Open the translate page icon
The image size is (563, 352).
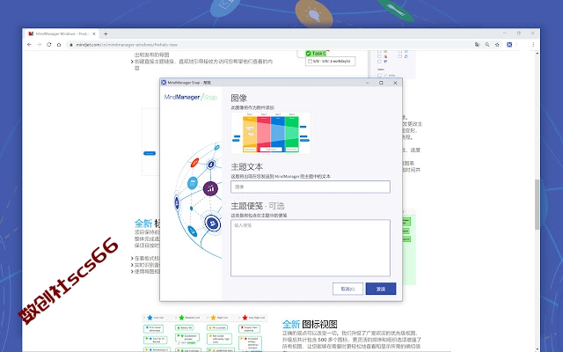477,45
